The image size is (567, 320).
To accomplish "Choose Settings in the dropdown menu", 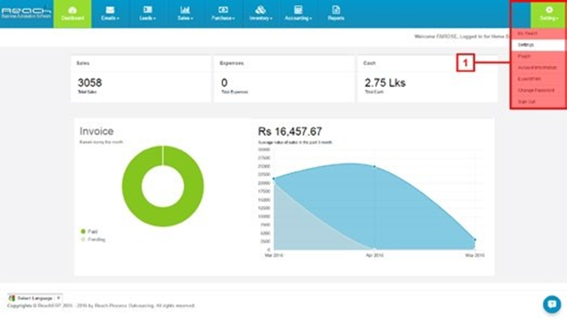I will point(538,45).
